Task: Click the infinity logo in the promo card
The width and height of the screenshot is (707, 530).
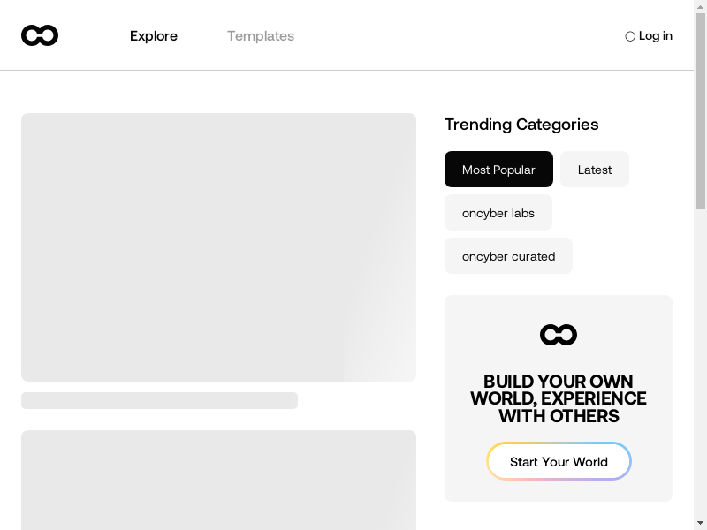Action: pyautogui.click(x=559, y=335)
